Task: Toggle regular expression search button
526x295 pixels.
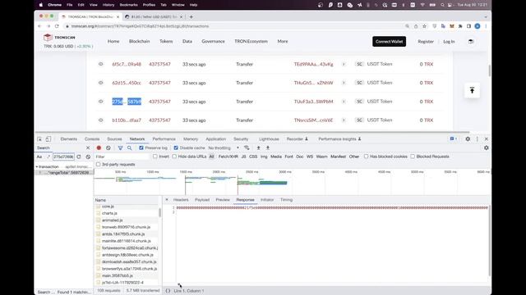Action: point(48,157)
